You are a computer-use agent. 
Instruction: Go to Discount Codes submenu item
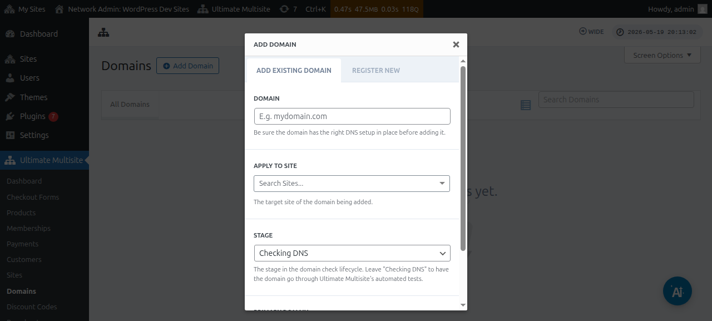[x=32, y=307]
